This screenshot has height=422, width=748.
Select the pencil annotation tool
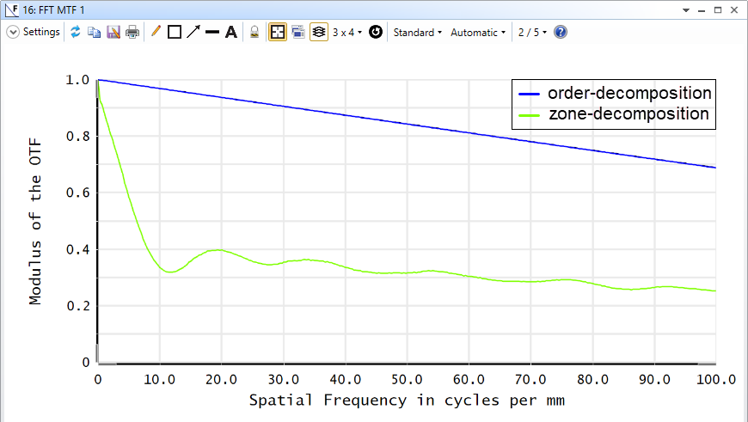tap(156, 32)
